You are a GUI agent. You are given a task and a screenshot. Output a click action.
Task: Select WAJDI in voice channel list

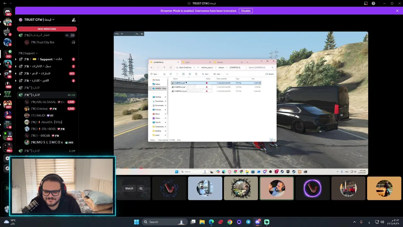coord(50,115)
